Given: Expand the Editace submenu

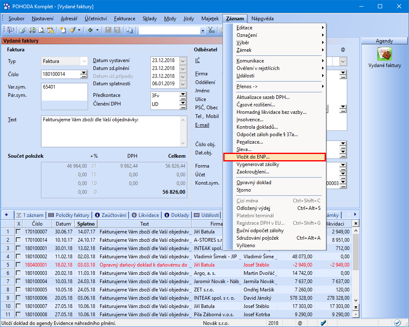Looking at the screenshot, I should [279, 28].
